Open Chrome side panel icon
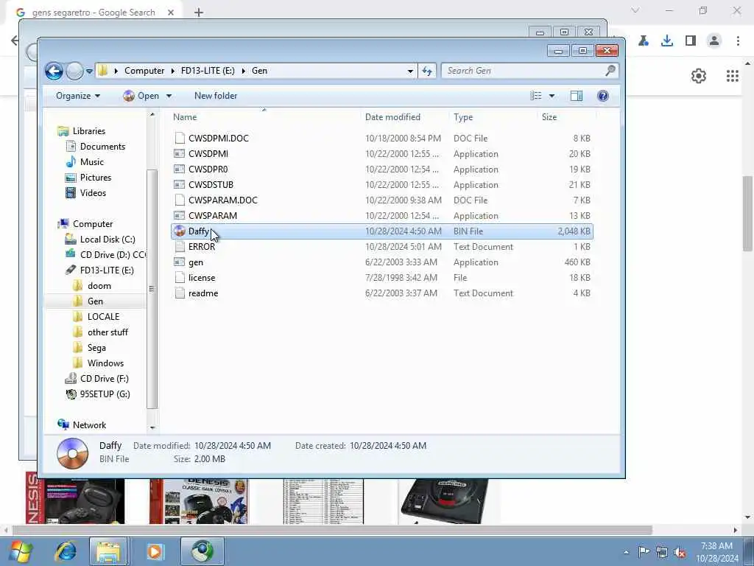This screenshot has height=566, width=754. coord(691,41)
